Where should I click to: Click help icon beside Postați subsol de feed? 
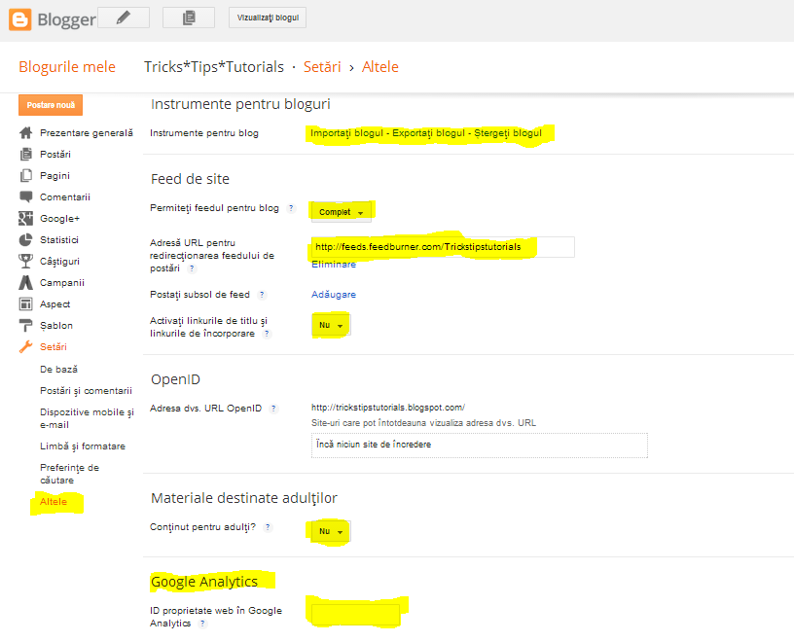[x=262, y=295]
